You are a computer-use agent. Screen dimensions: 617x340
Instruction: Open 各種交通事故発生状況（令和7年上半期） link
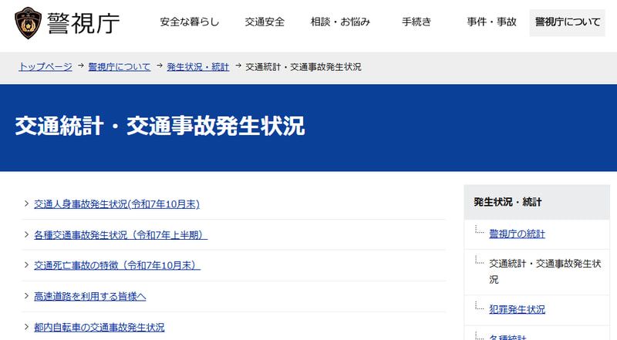(121, 235)
